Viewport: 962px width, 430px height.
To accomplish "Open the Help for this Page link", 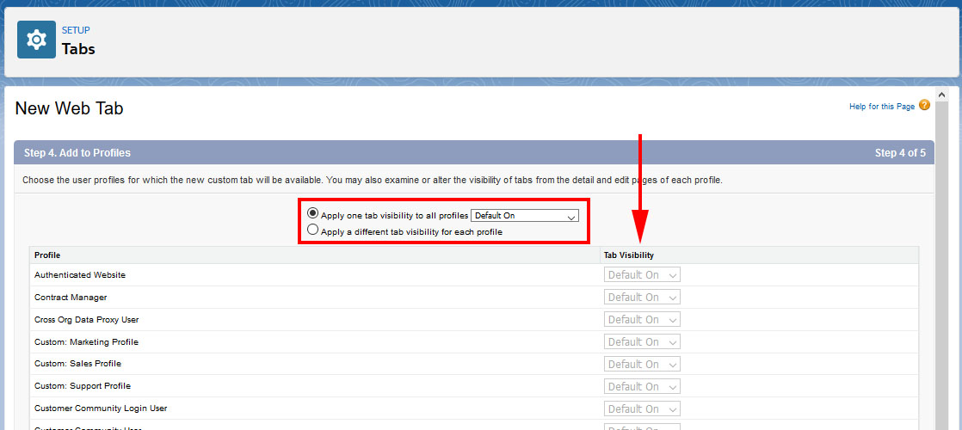I will [881, 107].
